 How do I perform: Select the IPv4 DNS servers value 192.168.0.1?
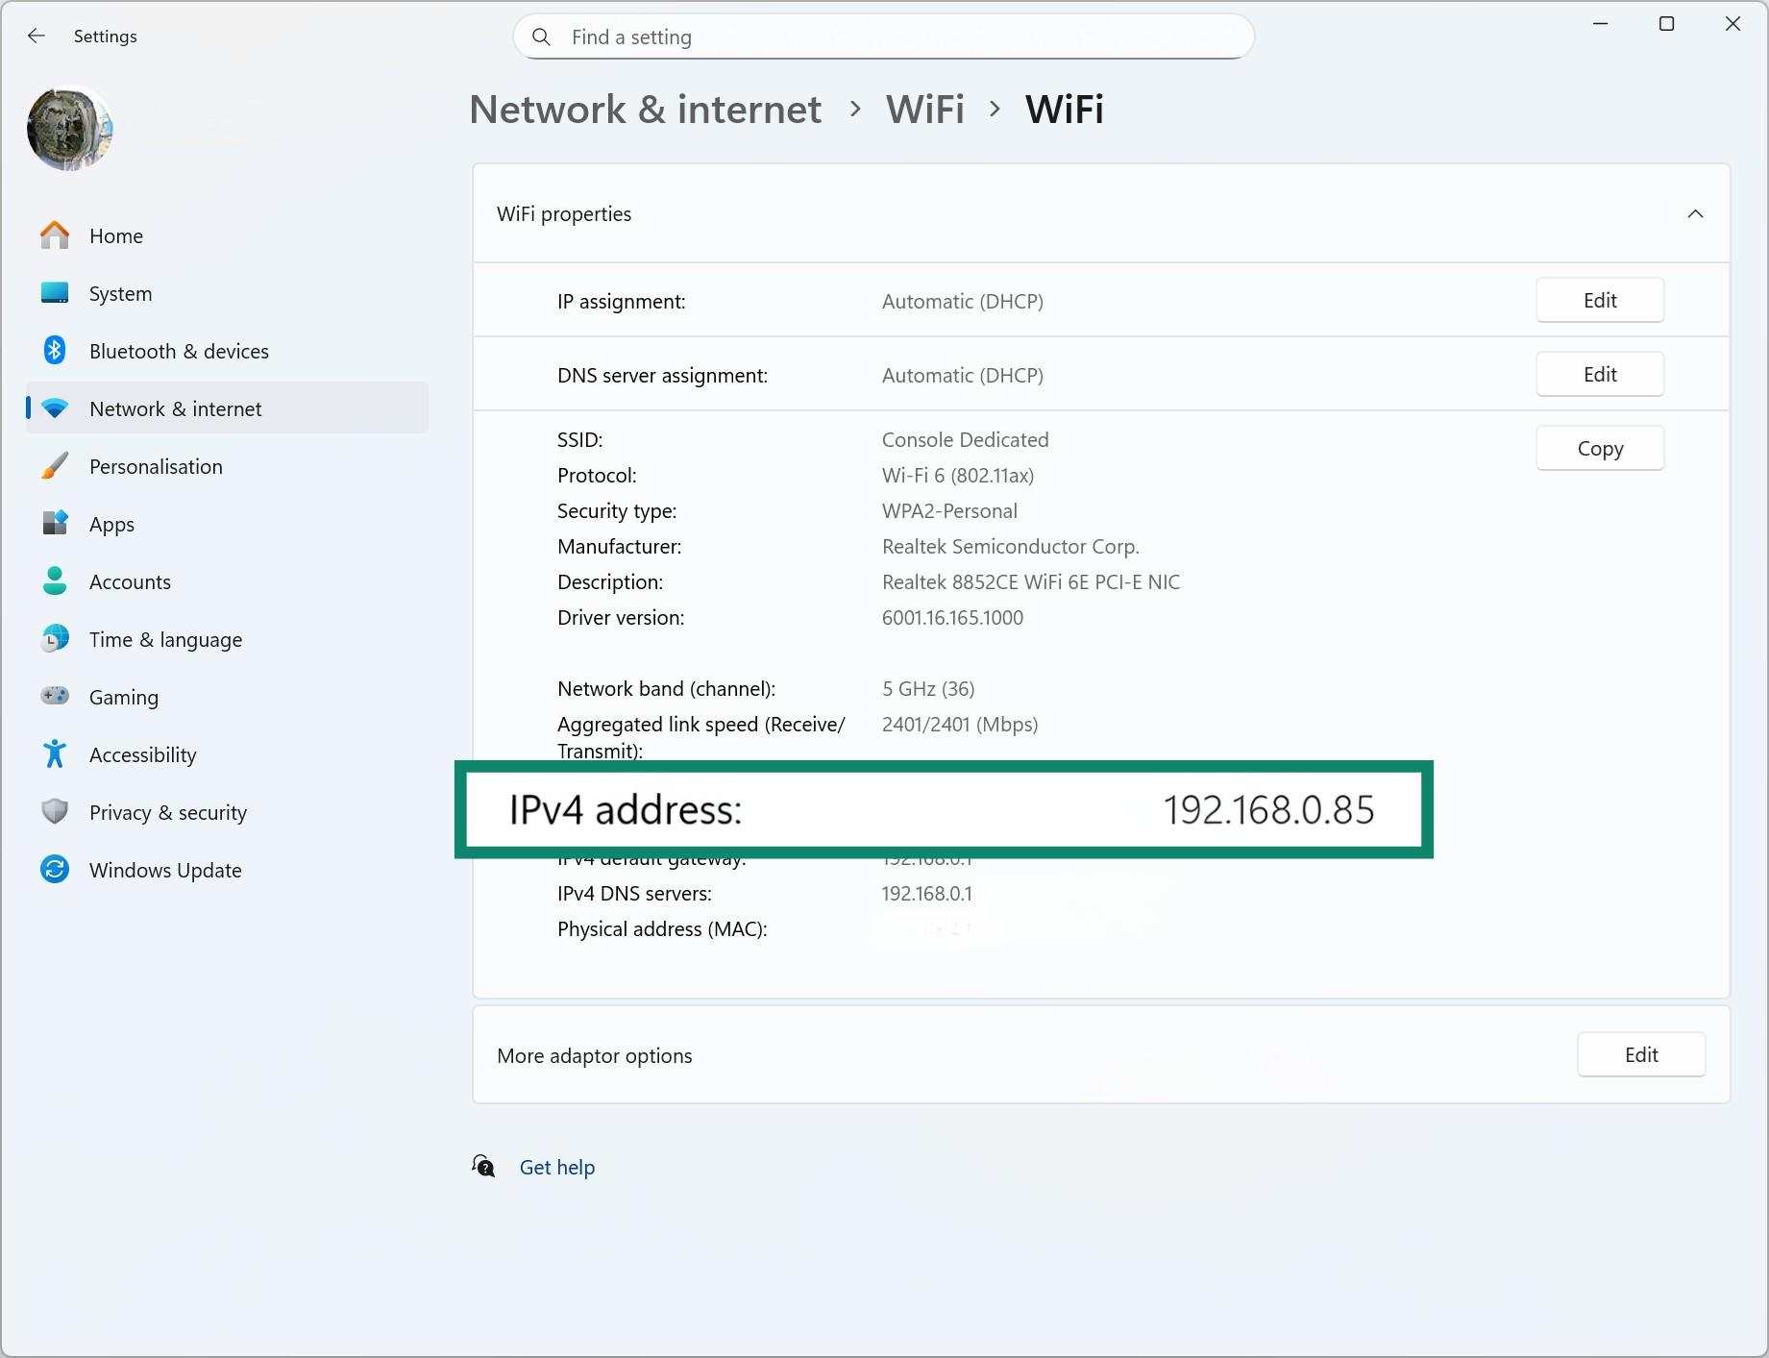926,893
